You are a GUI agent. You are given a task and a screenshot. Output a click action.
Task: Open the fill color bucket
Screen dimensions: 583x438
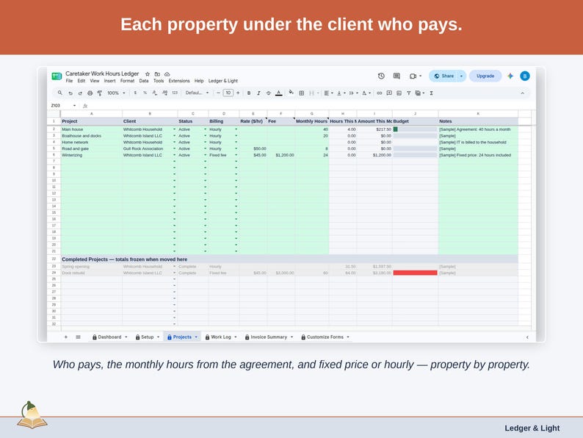click(x=291, y=93)
